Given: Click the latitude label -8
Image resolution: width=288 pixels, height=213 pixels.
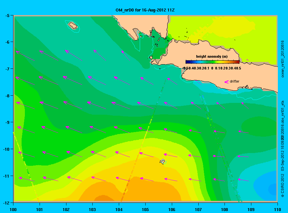Looking at the screenshot, I should 7,96.
